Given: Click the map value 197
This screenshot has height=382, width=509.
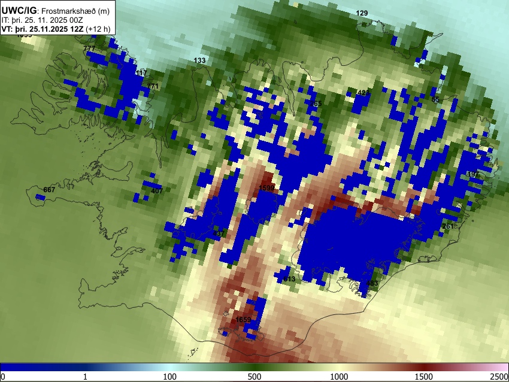Looking at the screenshot, I should 473,174.
